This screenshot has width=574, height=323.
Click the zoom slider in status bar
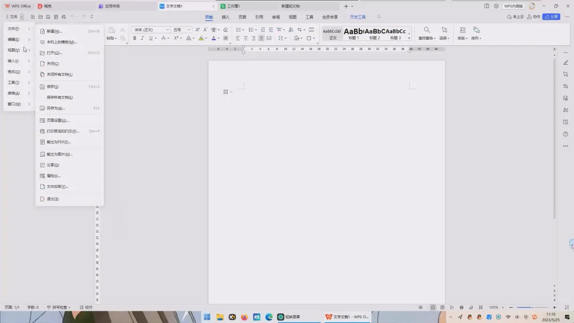533,308
